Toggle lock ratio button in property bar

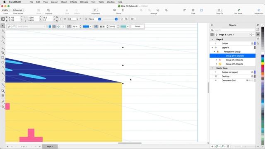[60, 19]
